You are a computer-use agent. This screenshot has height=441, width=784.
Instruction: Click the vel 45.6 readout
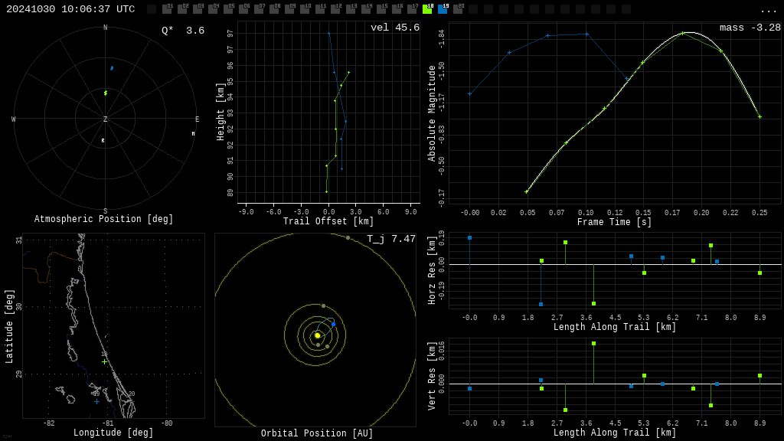point(394,28)
